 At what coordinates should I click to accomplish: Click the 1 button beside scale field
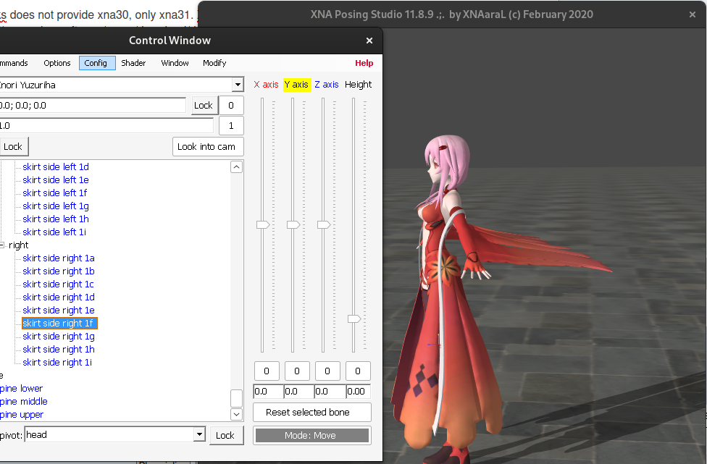point(231,126)
